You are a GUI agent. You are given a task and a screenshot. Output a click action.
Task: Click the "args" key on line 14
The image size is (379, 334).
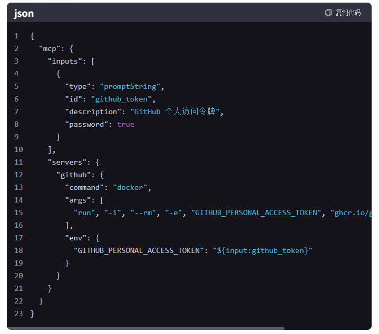tap(78, 200)
